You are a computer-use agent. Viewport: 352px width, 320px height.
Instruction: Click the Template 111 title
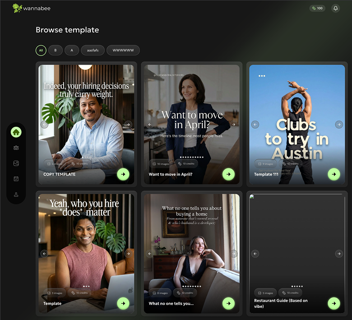pos(266,174)
